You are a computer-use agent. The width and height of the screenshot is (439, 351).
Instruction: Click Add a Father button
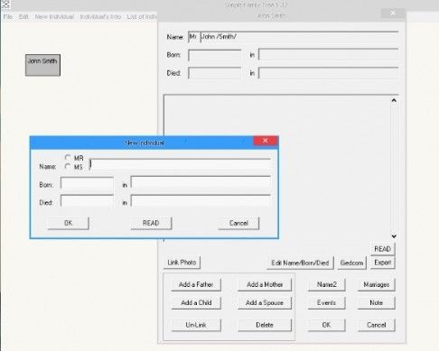tap(196, 284)
